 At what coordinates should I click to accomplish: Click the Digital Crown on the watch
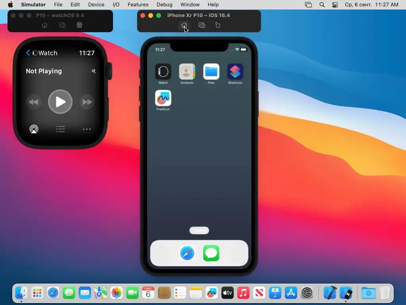pyautogui.click(x=110, y=71)
